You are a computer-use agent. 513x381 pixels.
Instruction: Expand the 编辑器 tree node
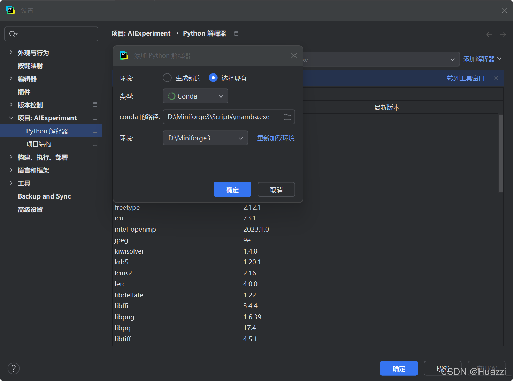click(x=11, y=79)
